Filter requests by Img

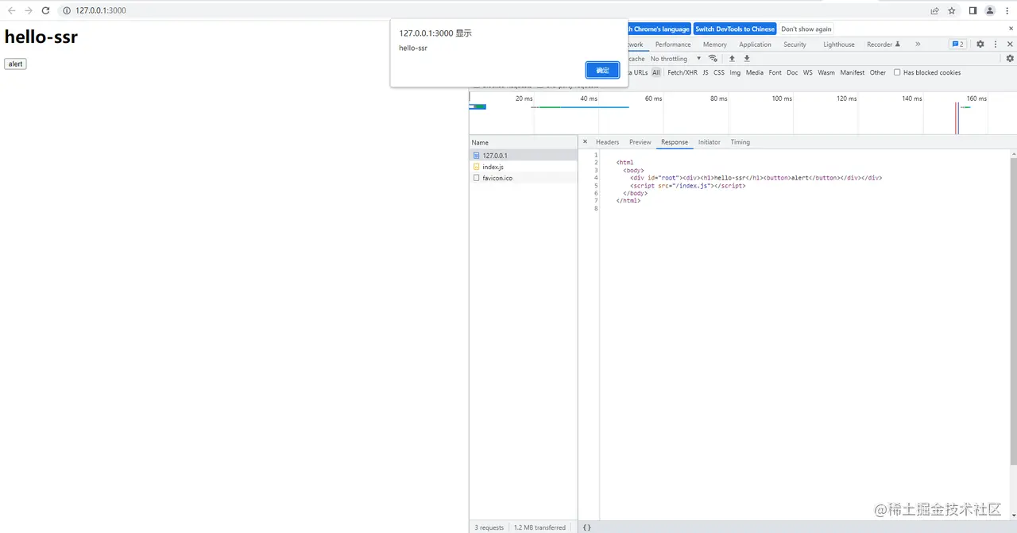(x=735, y=72)
